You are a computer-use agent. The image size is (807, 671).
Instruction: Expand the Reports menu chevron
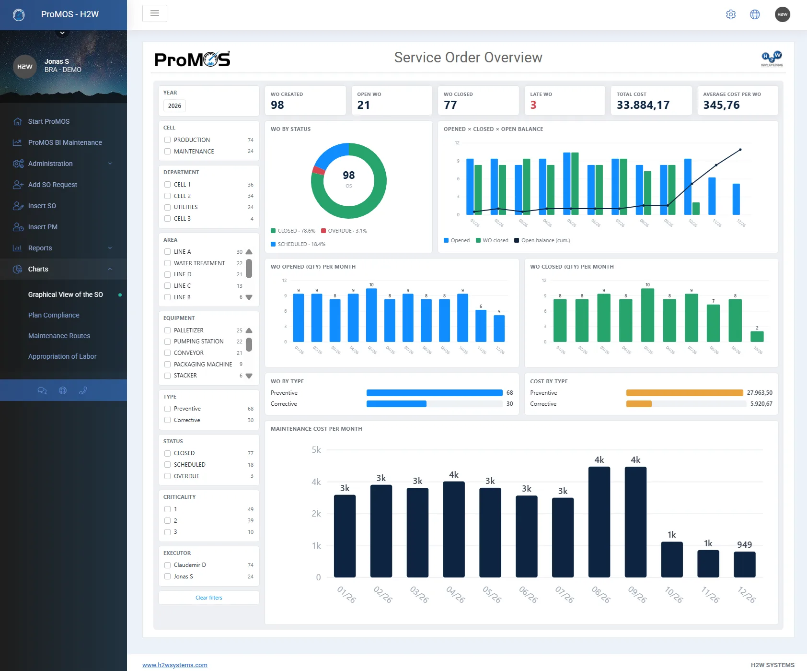coord(110,248)
